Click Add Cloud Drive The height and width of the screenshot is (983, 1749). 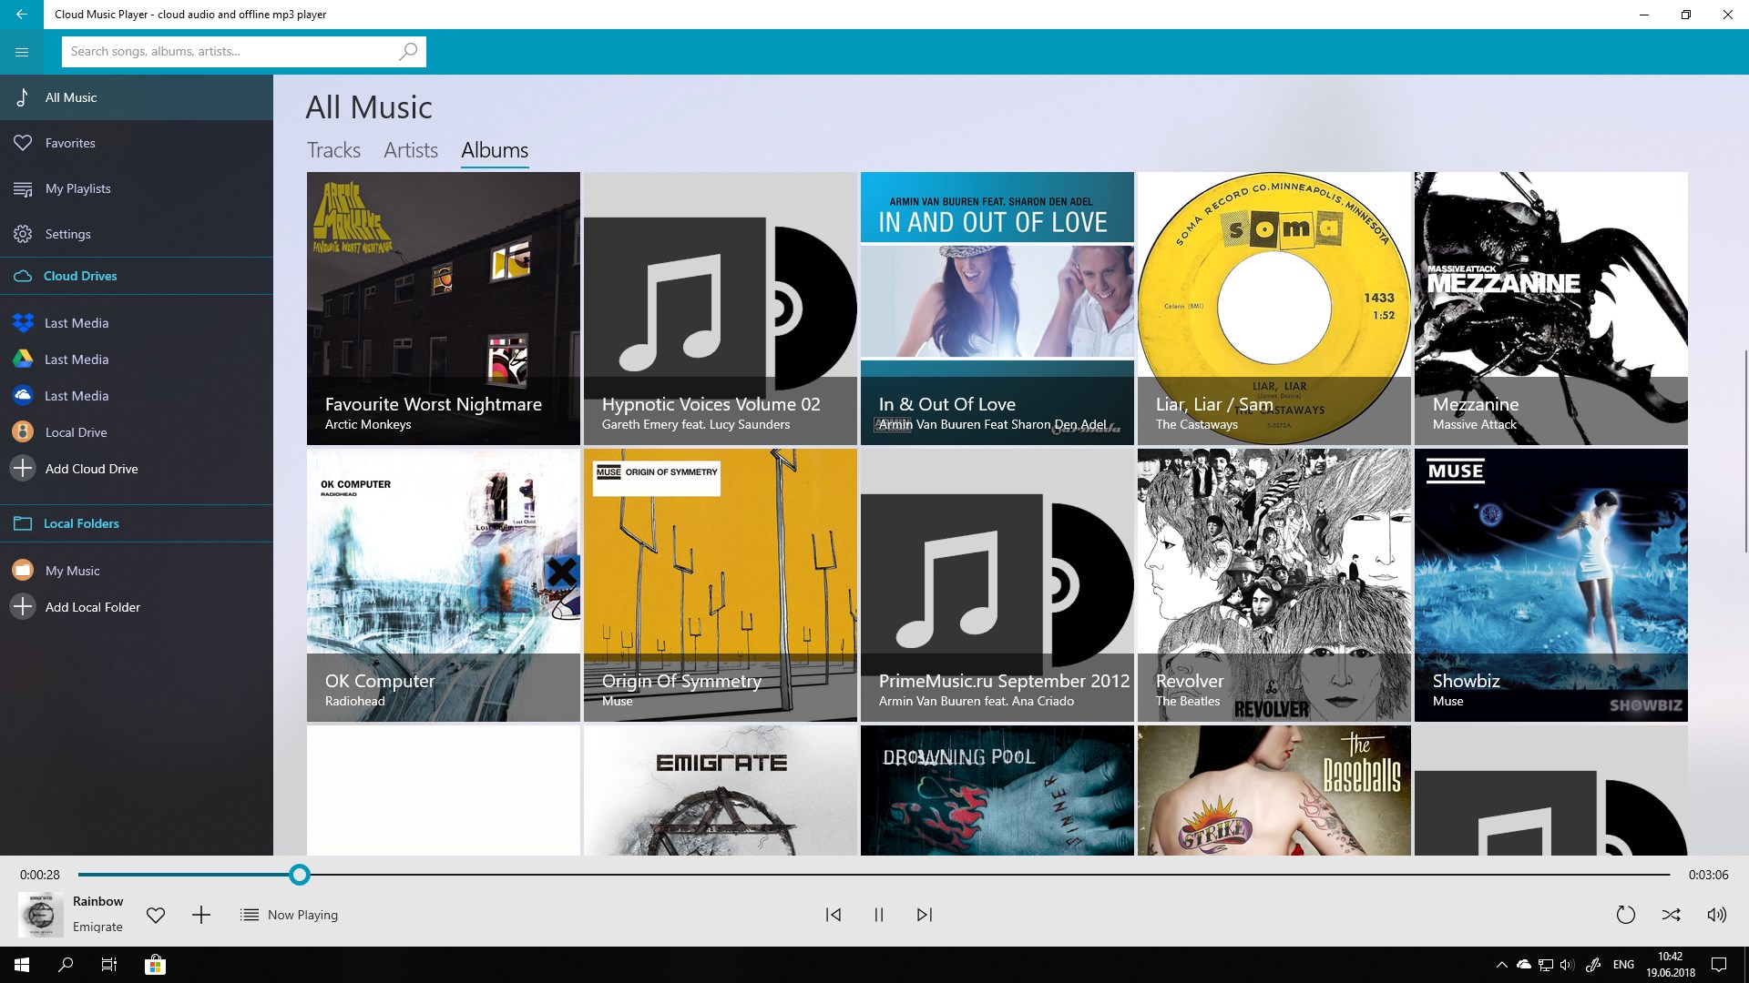(91, 469)
